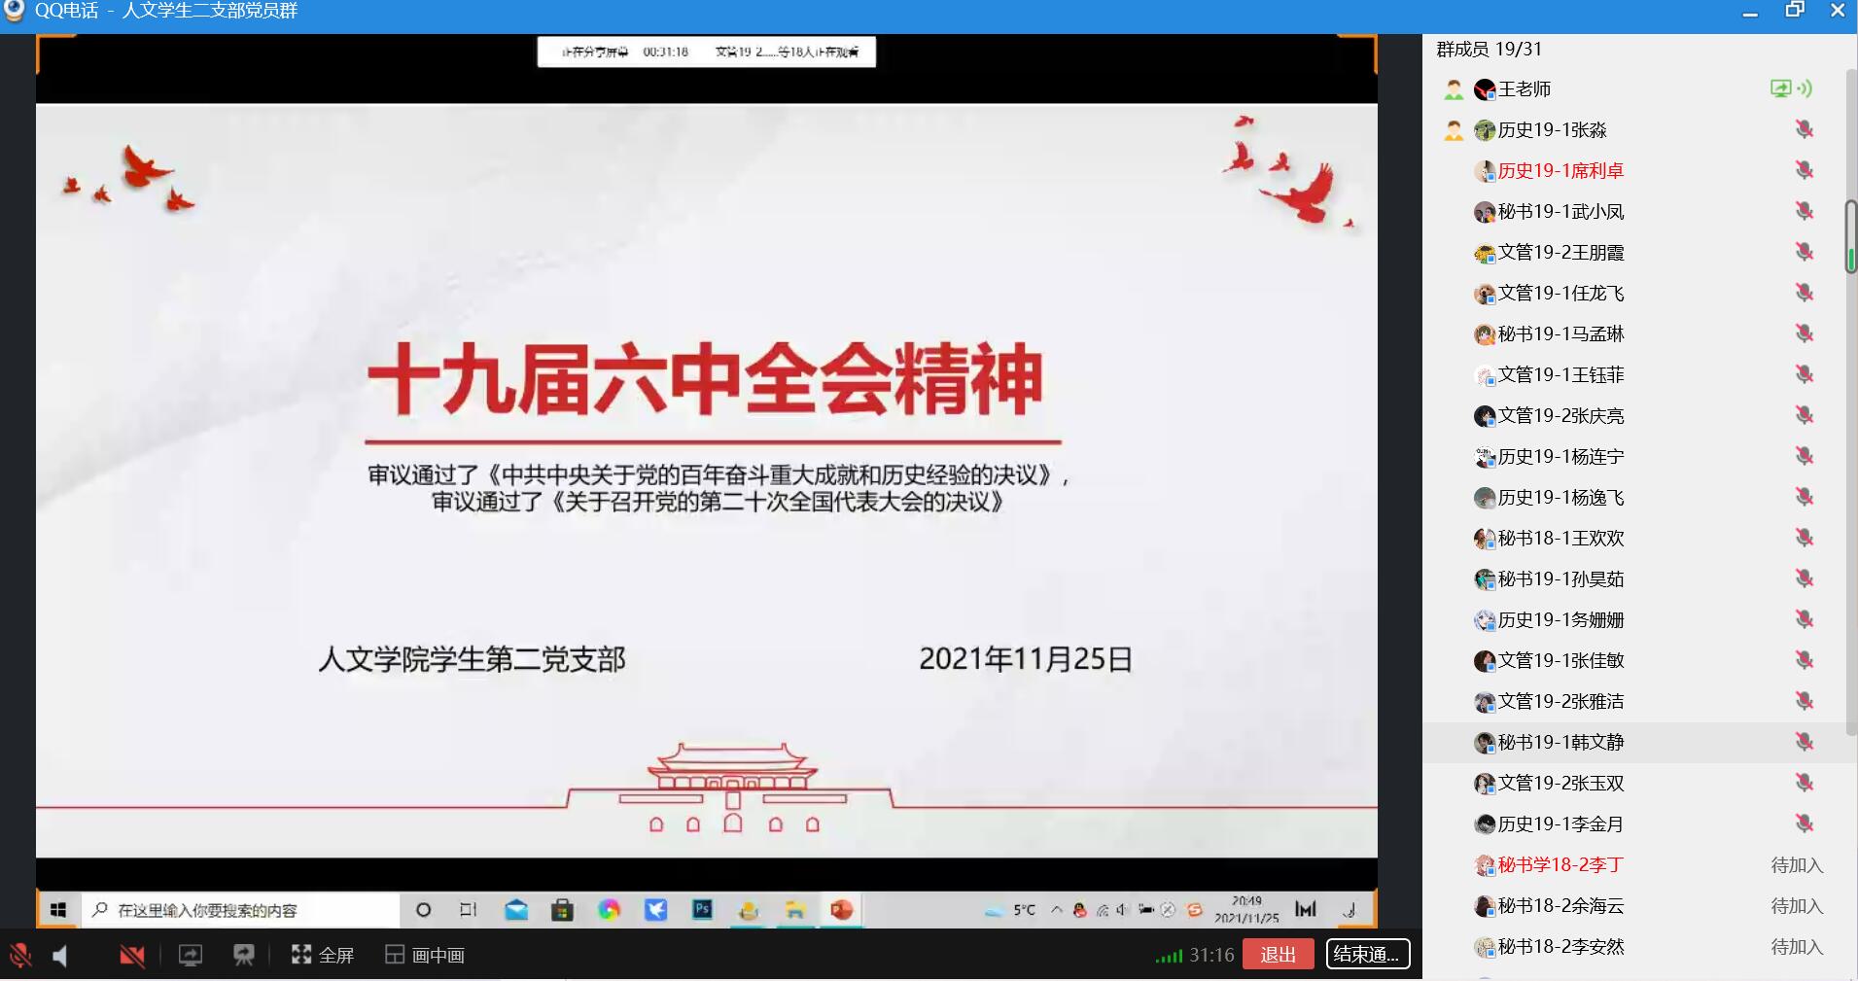This screenshot has height=981, width=1858.
Task: Click the signal strength bars indicator
Action: tap(1169, 957)
